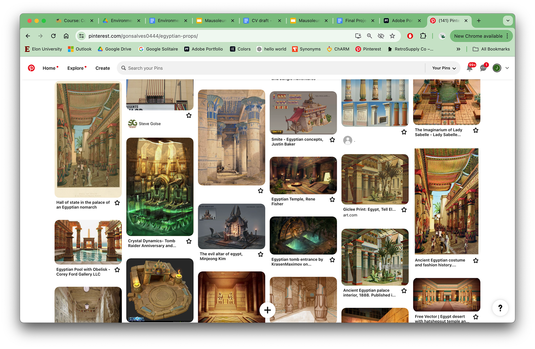Star the Egyptian Pool with Obelisk pin
This screenshot has height=349, width=535.
coord(117,270)
